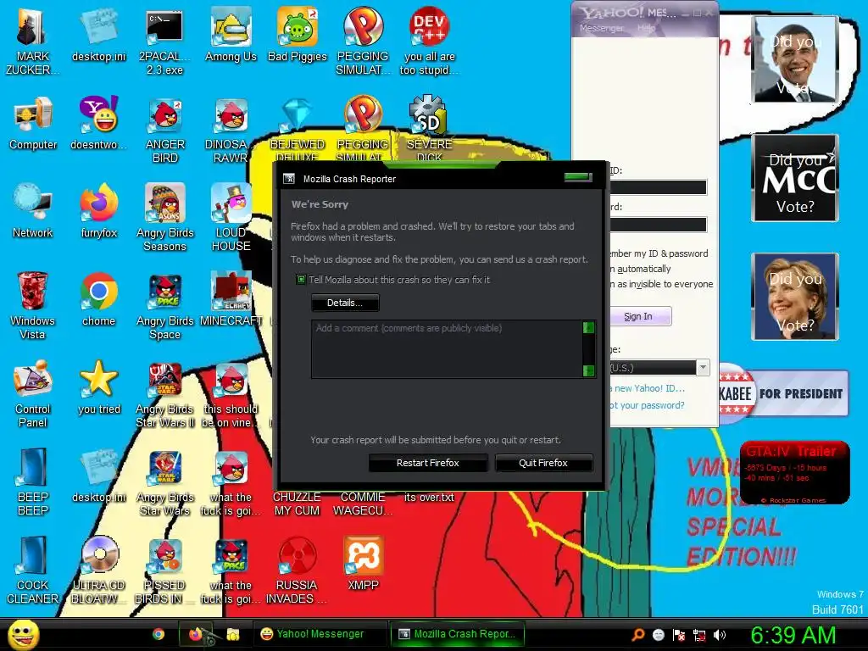The width and height of the screenshot is (868, 651).
Task: Select the you all are too stupid icon
Action: point(429,42)
